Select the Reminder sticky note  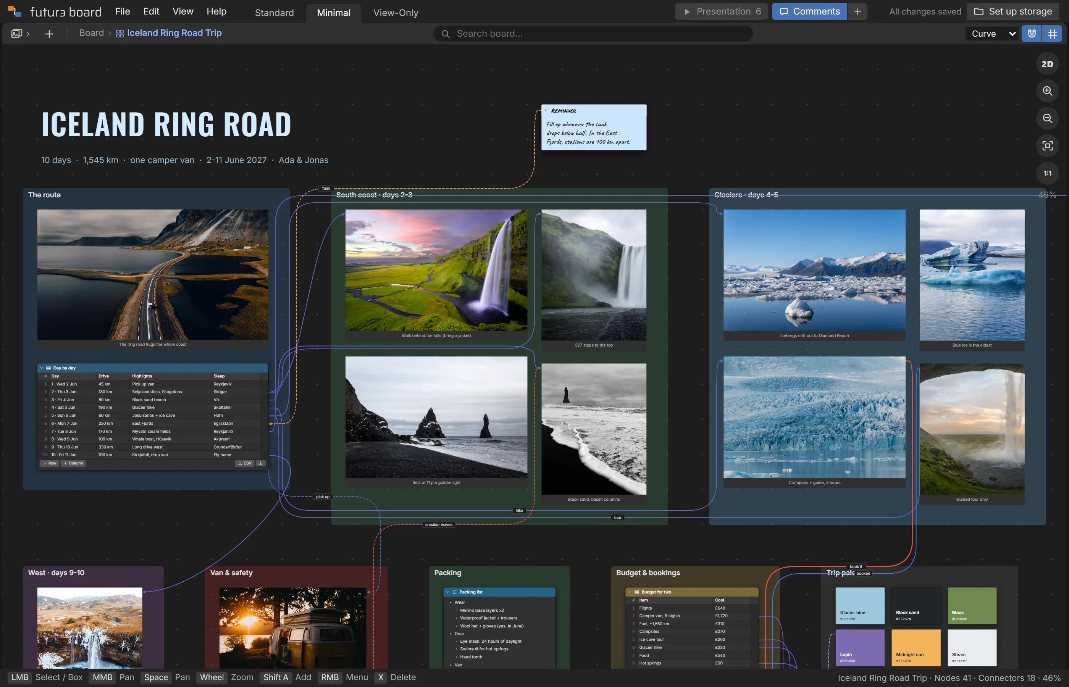[593, 127]
